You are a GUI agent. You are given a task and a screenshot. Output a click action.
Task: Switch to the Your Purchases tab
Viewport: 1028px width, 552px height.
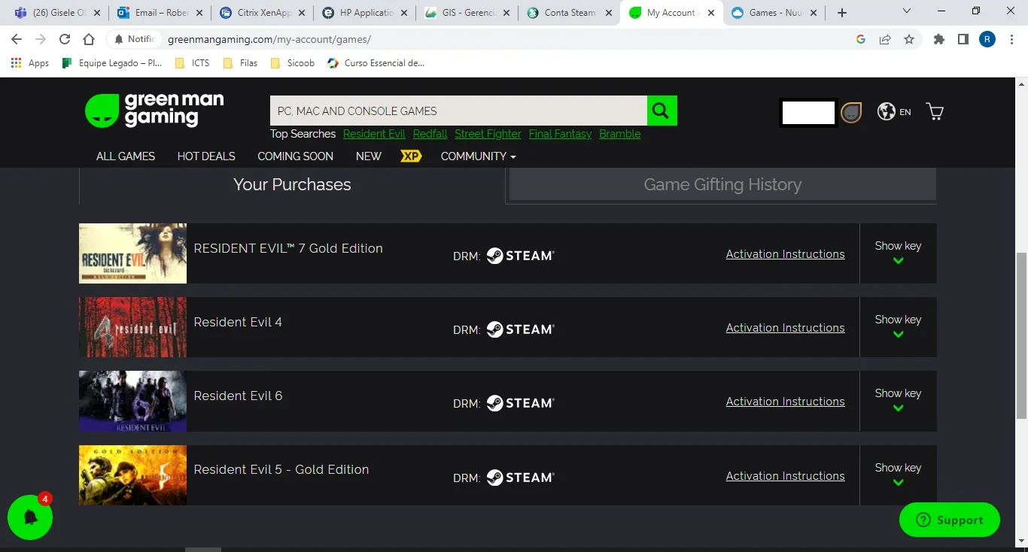[292, 185]
